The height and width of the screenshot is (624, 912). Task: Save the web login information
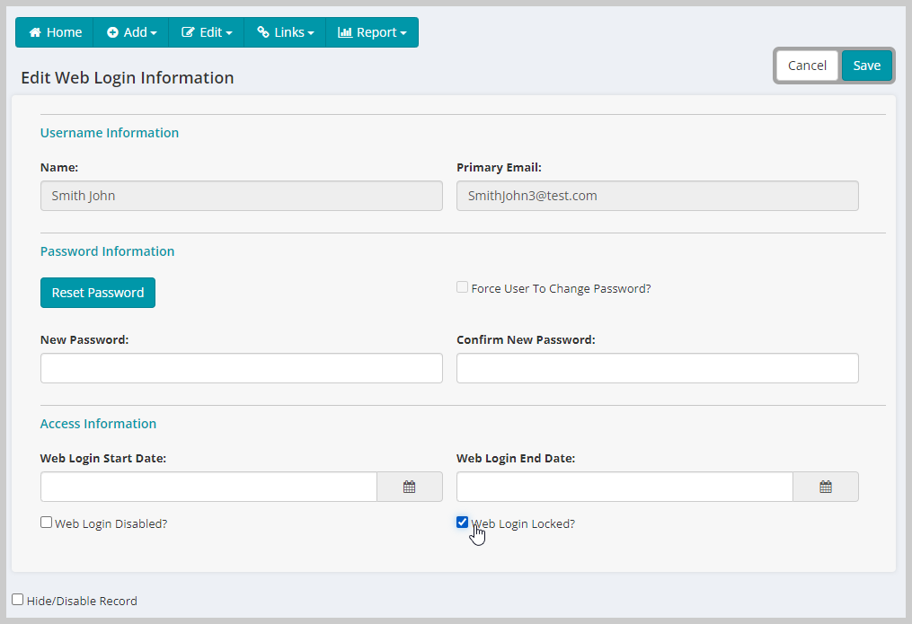click(x=866, y=65)
